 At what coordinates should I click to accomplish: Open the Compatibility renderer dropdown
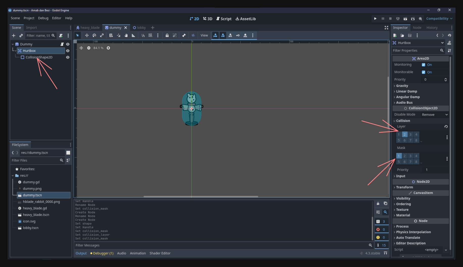click(439, 19)
